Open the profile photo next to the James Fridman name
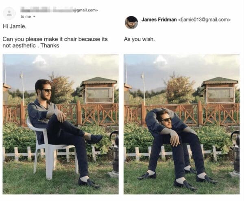 [x=131, y=22]
